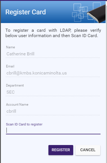Click the Department field showing SEC
Image resolution: width=107 pixels, height=163 pixels.
tap(53, 92)
